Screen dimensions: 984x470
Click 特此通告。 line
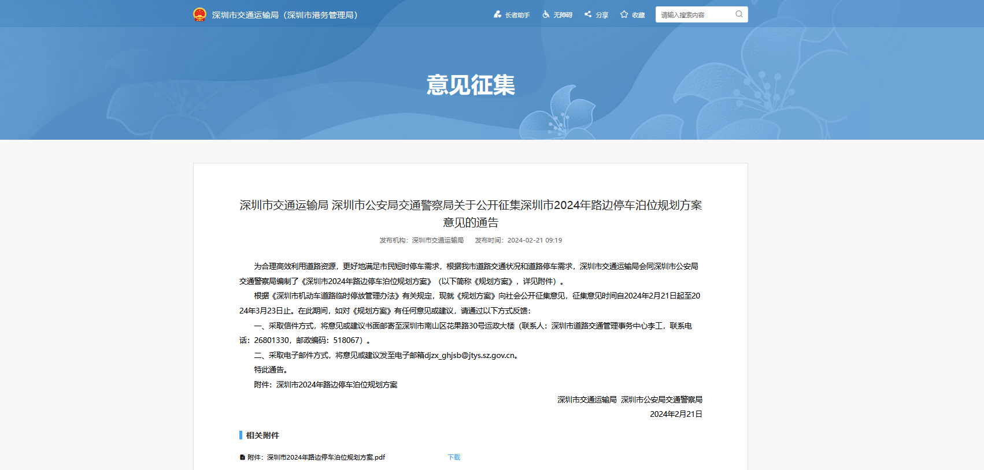click(272, 370)
